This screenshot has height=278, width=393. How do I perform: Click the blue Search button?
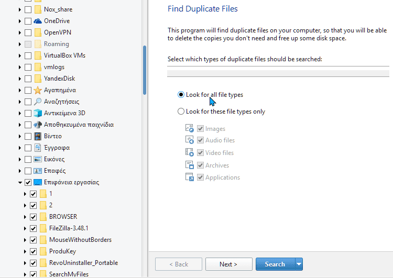pyautogui.click(x=276, y=264)
